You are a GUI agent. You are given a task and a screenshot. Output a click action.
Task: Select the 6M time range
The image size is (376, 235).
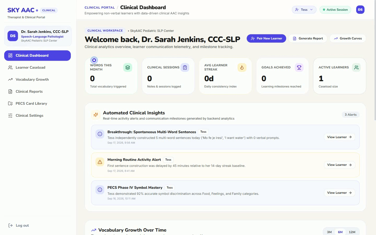point(340,232)
